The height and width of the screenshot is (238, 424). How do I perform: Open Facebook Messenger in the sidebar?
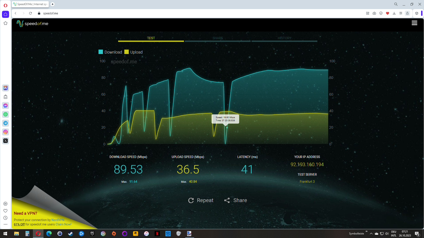click(5, 105)
